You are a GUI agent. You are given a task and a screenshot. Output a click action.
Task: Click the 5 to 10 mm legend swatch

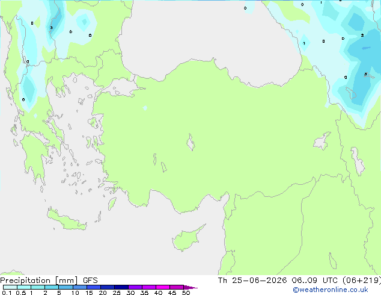[66, 287]
